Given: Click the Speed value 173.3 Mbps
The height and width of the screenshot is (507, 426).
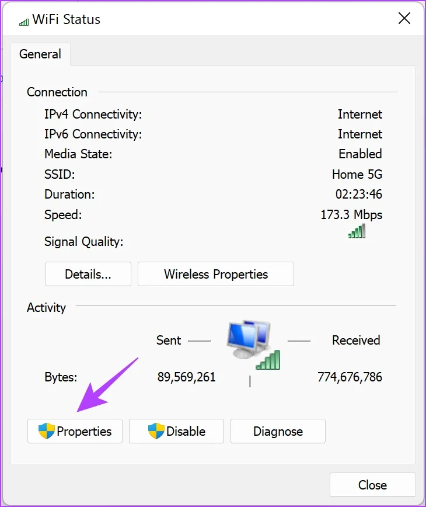Looking at the screenshot, I should pos(351,214).
